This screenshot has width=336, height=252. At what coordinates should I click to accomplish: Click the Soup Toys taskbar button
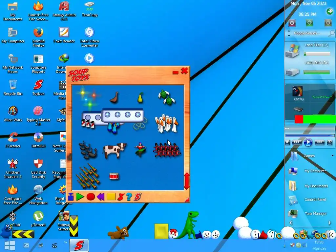pos(79,245)
